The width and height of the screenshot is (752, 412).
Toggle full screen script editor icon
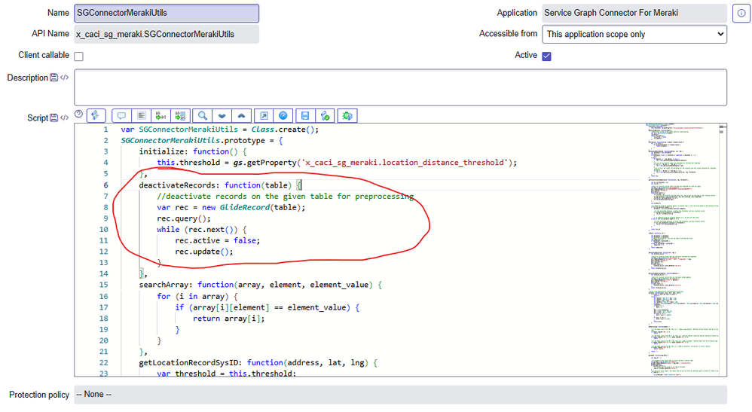[x=264, y=115]
